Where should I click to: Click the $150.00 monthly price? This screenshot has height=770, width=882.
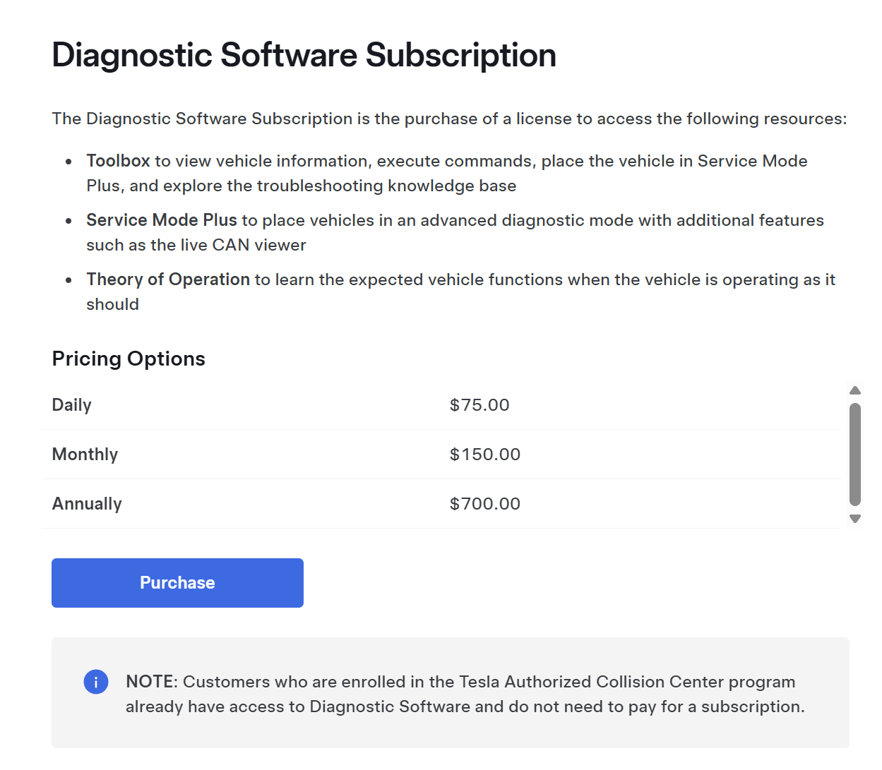[x=485, y=455]
